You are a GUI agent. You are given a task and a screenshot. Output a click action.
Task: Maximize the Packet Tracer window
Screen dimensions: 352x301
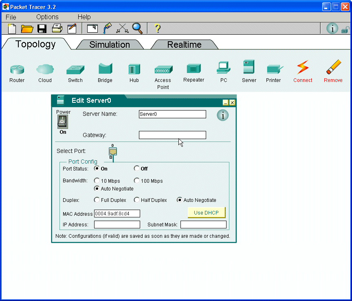point(336,7)
